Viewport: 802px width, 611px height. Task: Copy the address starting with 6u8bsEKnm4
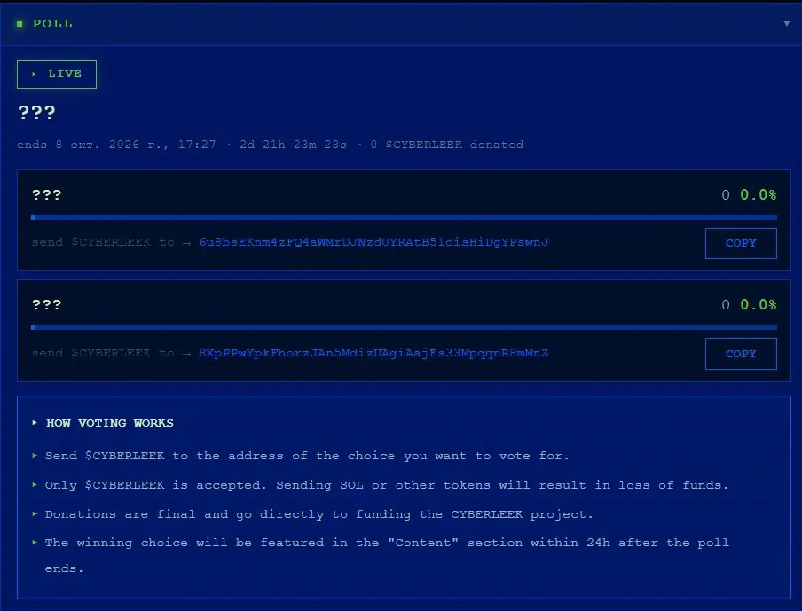click(x=741, y=243)
